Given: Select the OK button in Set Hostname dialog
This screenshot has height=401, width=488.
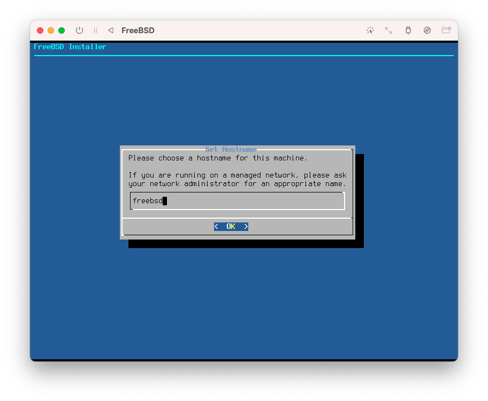Looking at the screenshot, I should click(231, 227).
